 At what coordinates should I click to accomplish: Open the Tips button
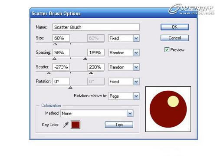[x=119, y=125]
